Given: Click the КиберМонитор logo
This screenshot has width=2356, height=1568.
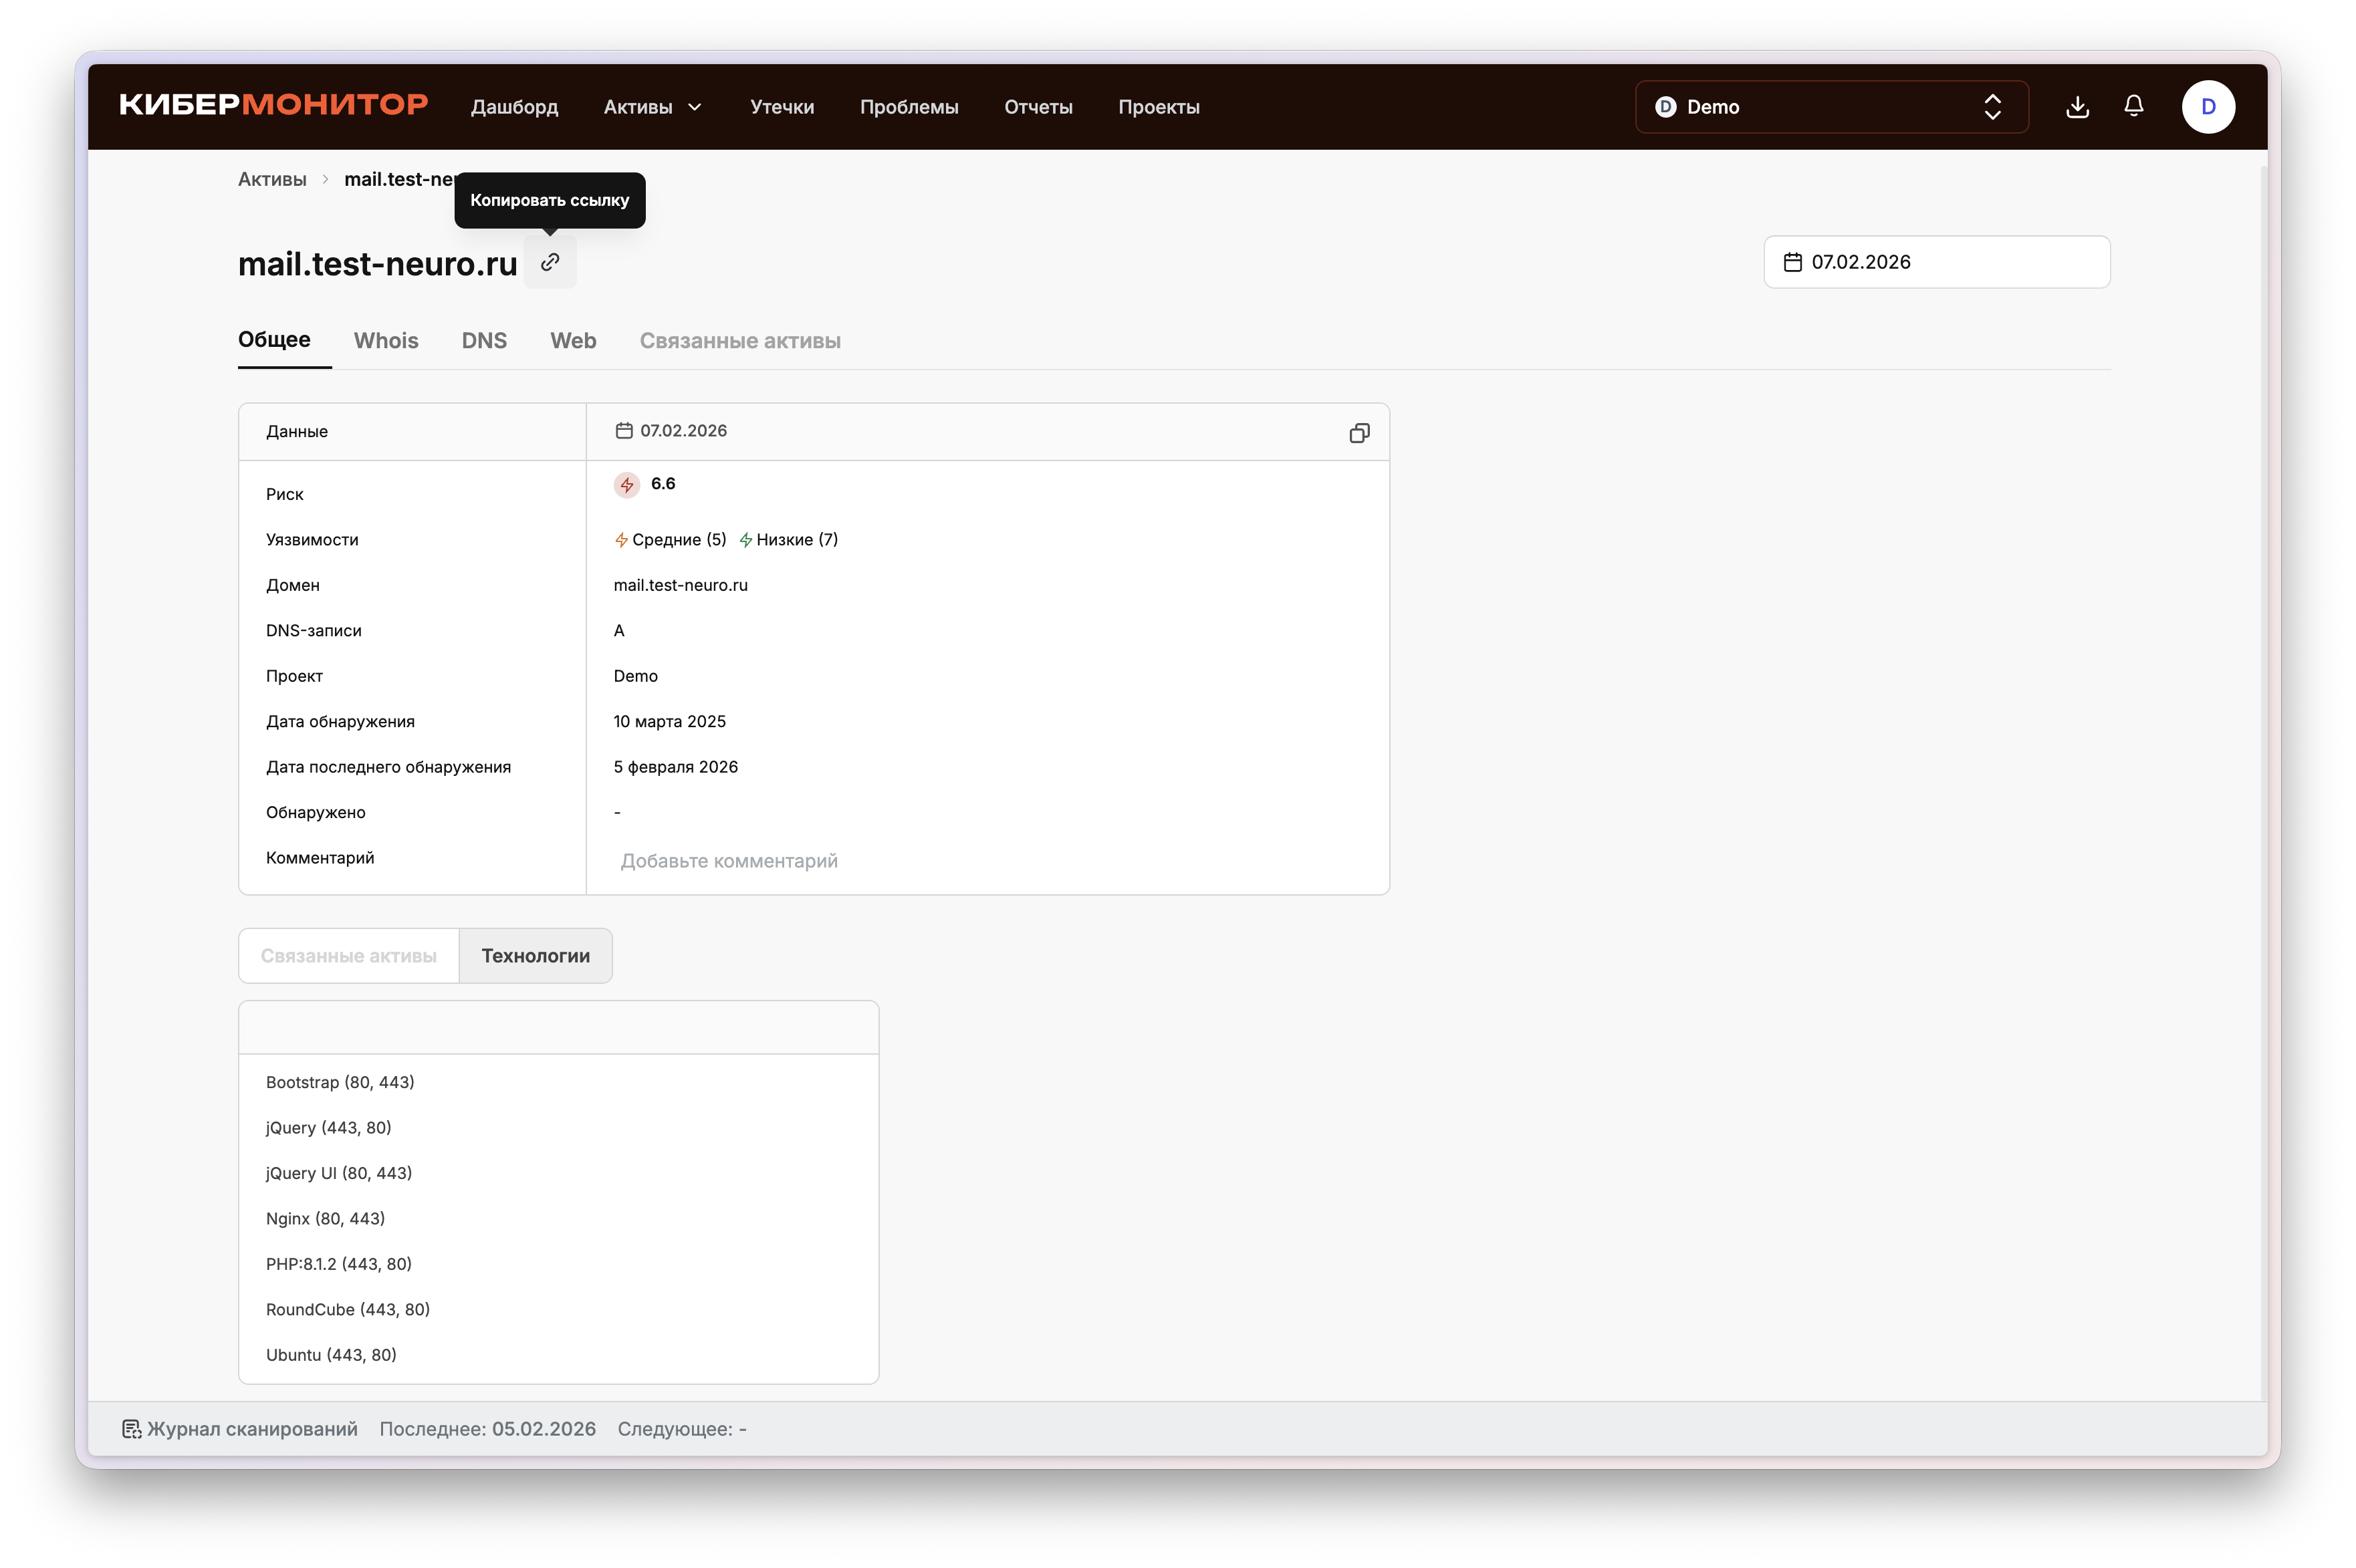Looking at the screenshot, I should point(273,105).
